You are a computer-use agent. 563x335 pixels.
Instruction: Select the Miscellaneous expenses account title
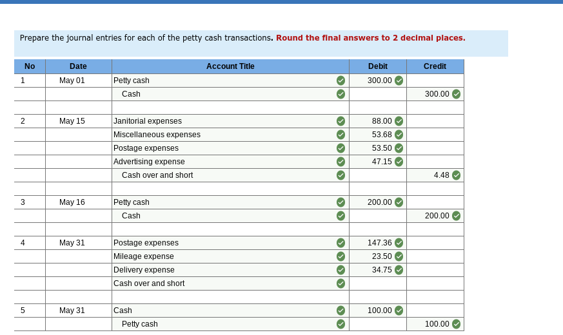157,135
